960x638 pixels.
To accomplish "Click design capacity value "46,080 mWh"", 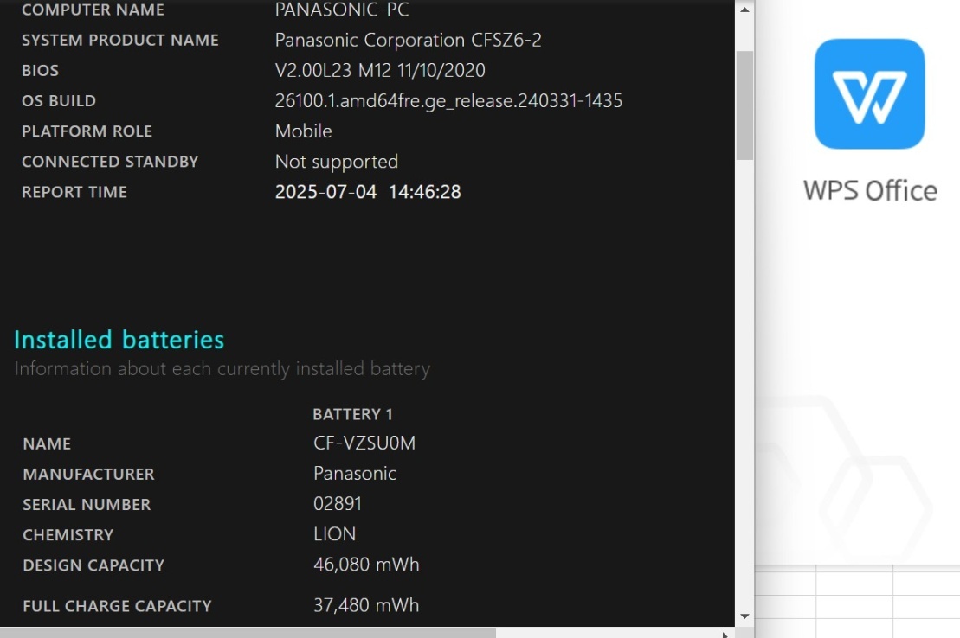I will coord(366,565).
